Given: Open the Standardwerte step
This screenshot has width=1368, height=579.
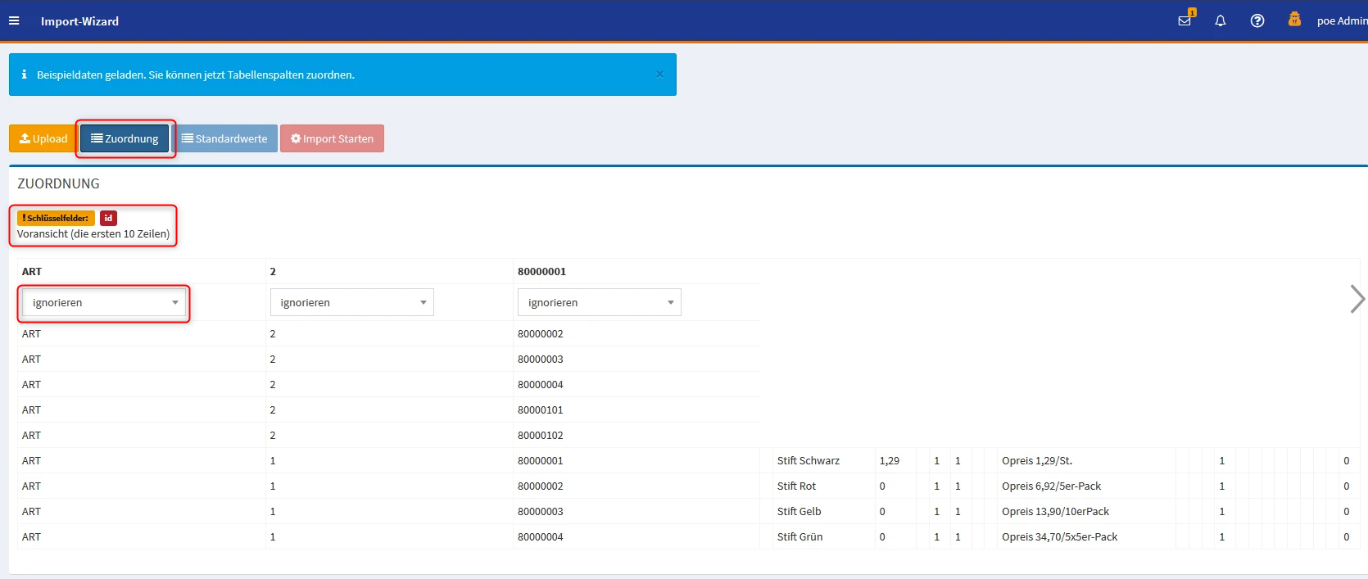Looking at the screenshot, I should click(x=224, y=138).
